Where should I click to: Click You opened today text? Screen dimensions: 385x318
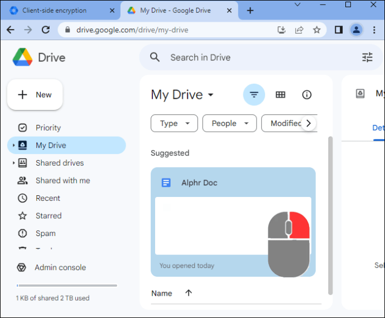(x=187, y=266)
